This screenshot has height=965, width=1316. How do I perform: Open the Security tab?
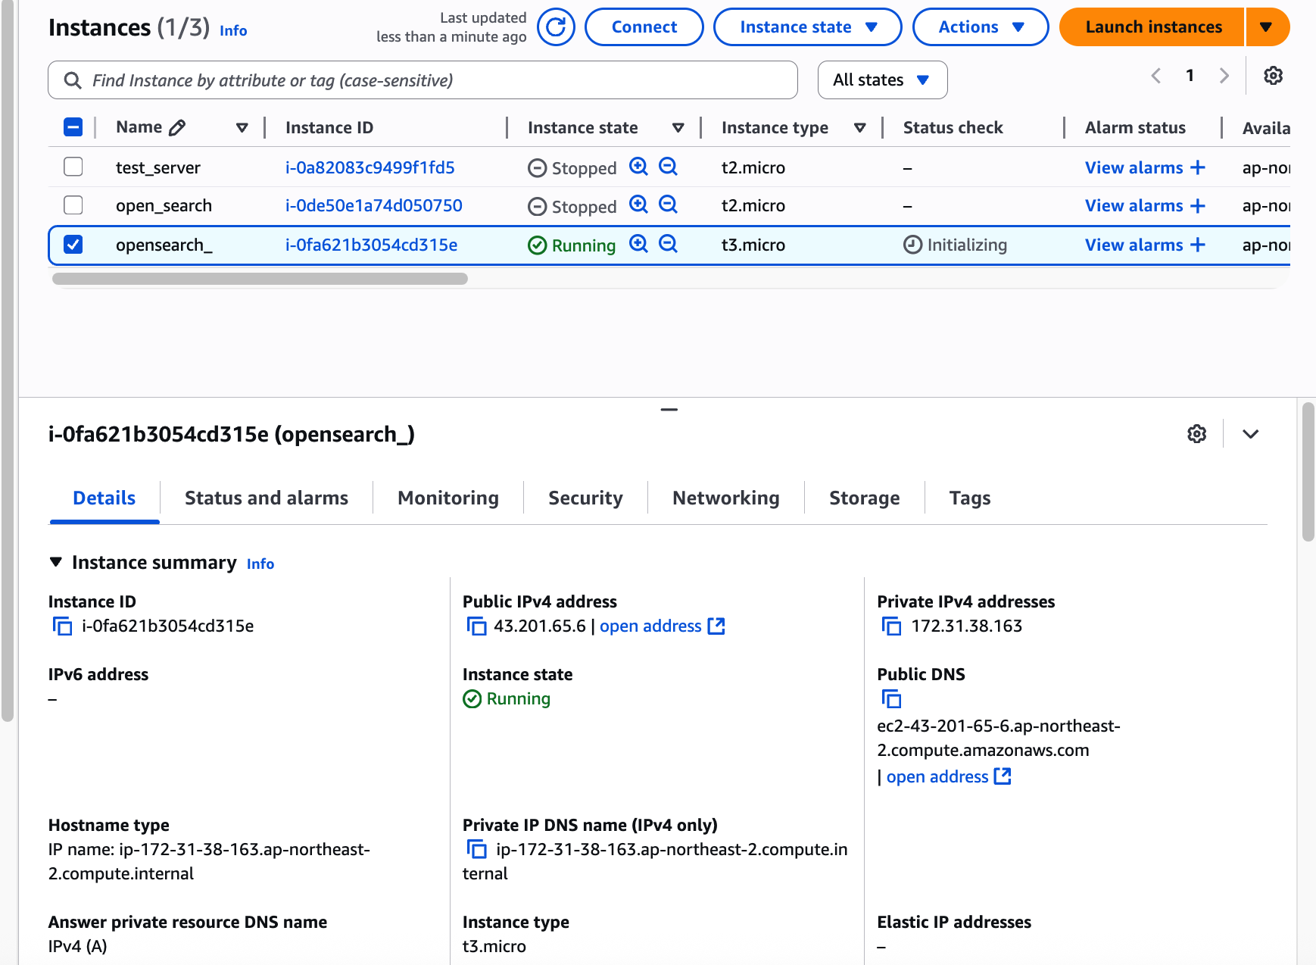click(585, 498)
